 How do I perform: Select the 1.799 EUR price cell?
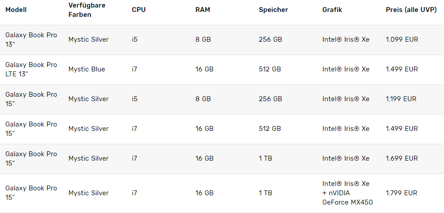[401, 193]
